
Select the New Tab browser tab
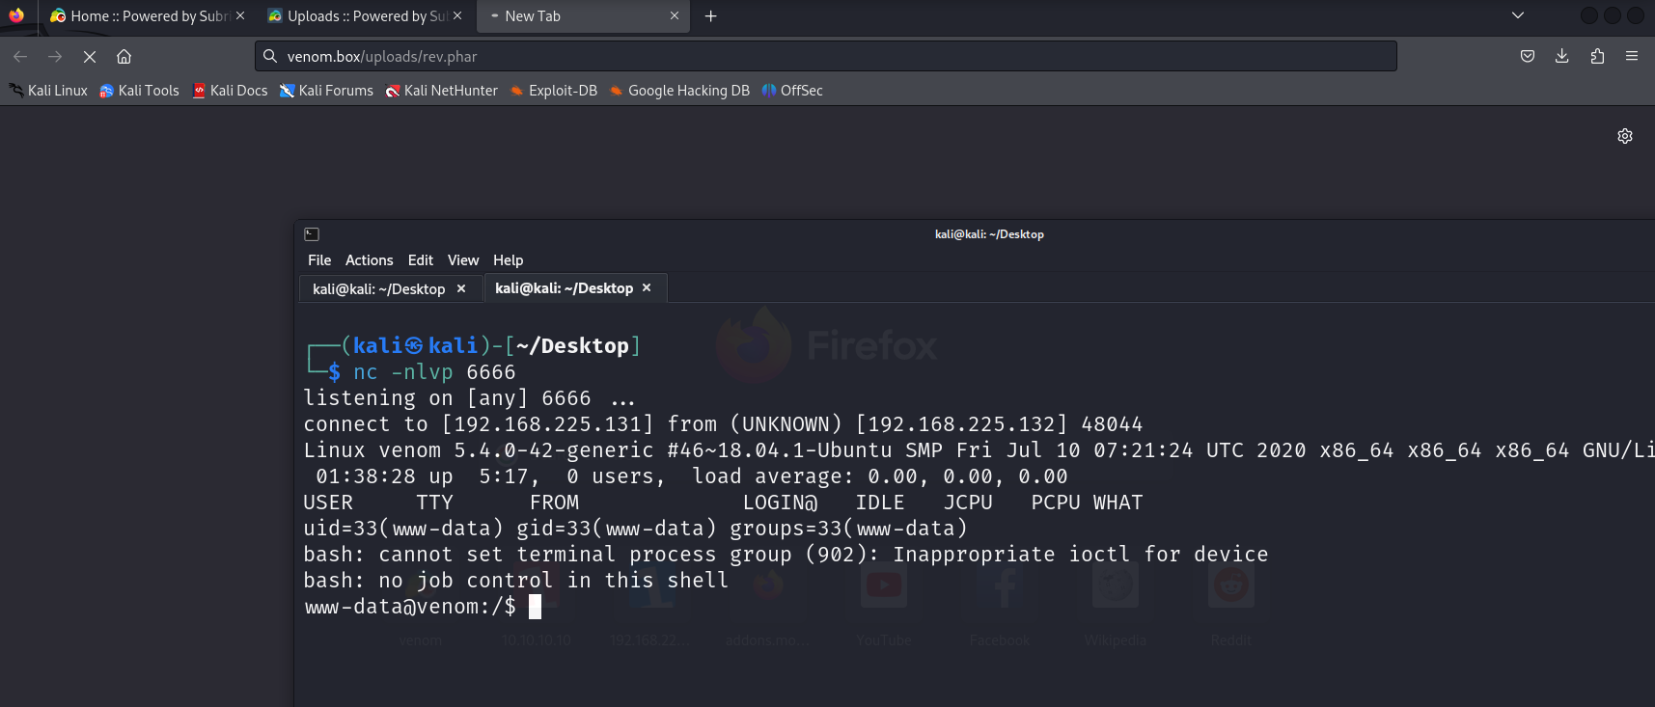coord(582,16)
